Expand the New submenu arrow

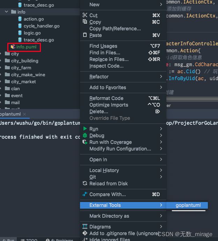click(x=161, y=5)
